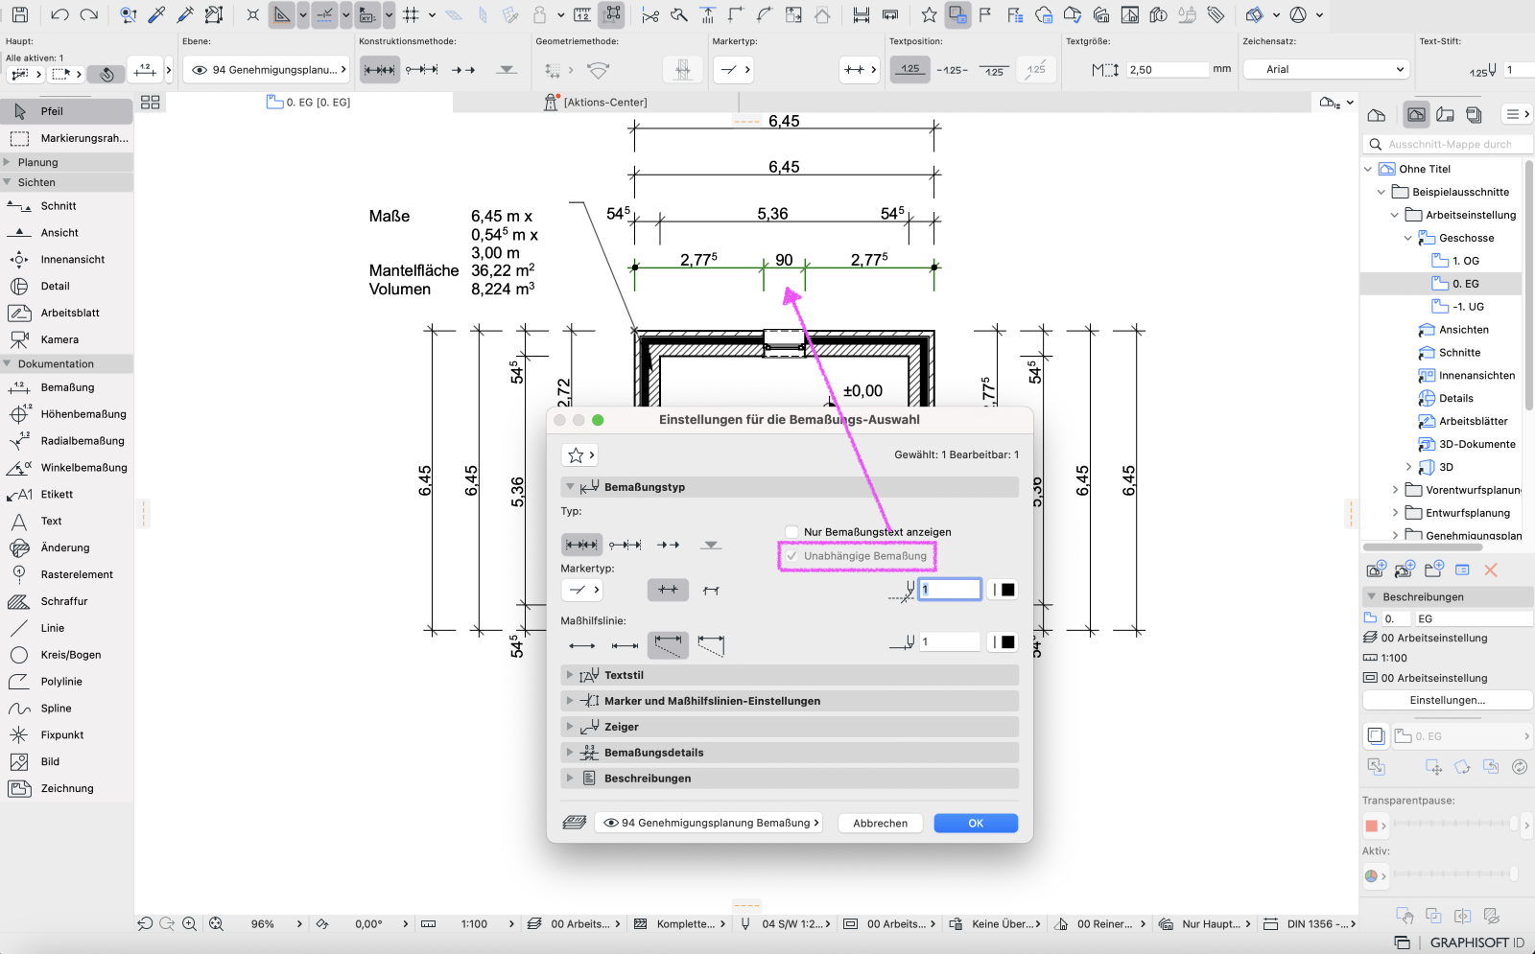Toggle layer visibility eye in dialog footer
This screenshot has height=954, width=1535.
pyautogui.click(x=610, y=823)
